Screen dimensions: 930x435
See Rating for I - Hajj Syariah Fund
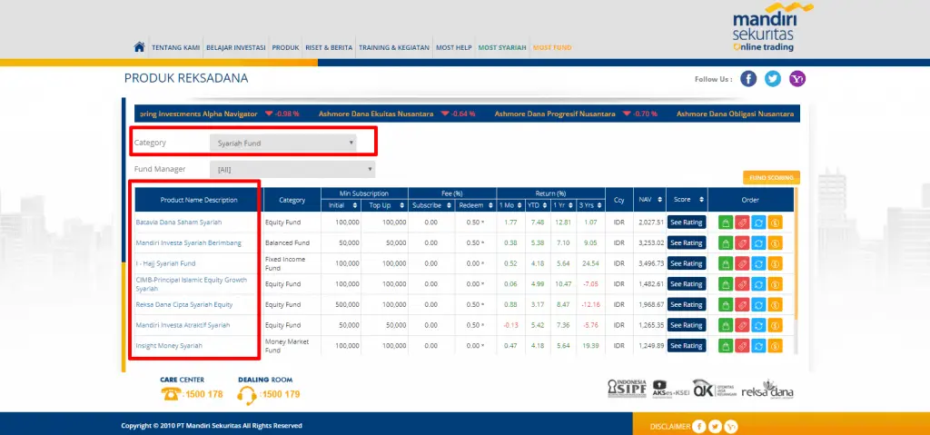pyautogui.click(x=687, y=263)
